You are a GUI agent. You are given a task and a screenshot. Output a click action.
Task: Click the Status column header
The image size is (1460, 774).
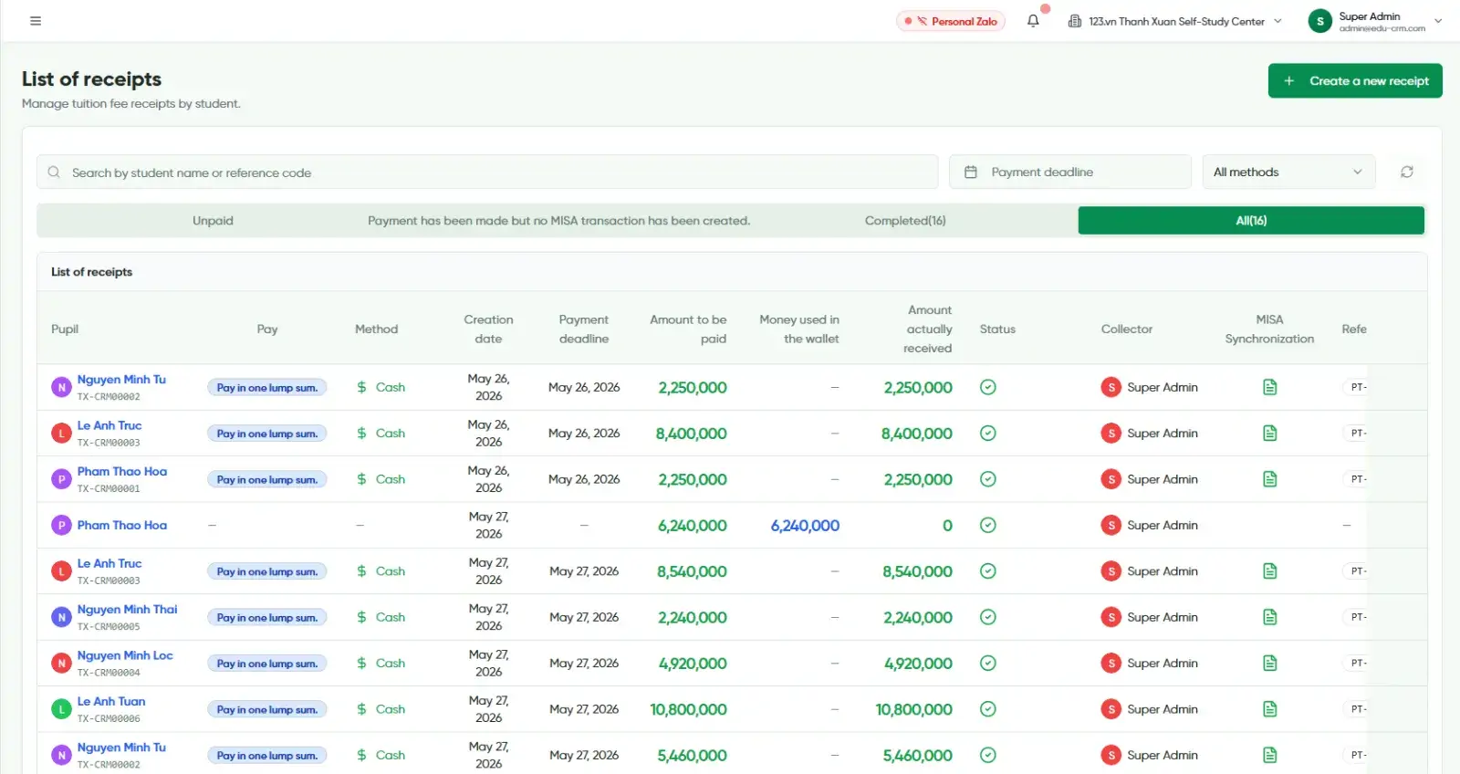coord(997,329)
